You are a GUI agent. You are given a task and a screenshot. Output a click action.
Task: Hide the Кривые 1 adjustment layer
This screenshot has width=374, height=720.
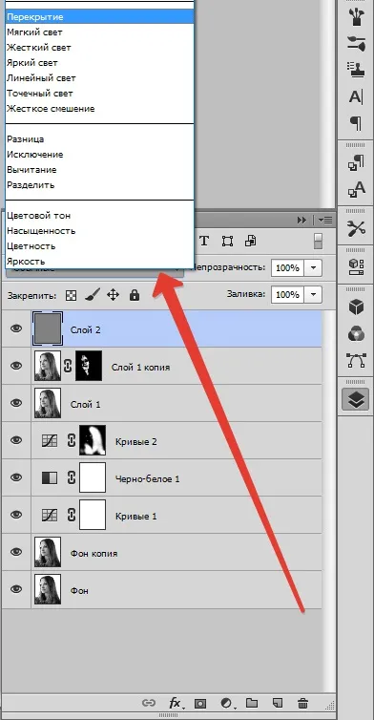pyautogui.click(x=16, y=515)
